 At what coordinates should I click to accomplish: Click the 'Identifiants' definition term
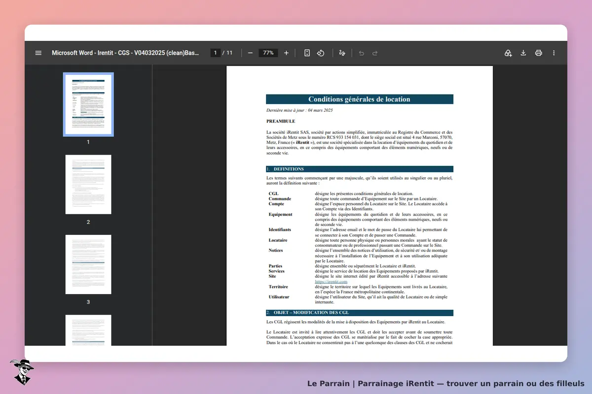(x=280, y=230)
